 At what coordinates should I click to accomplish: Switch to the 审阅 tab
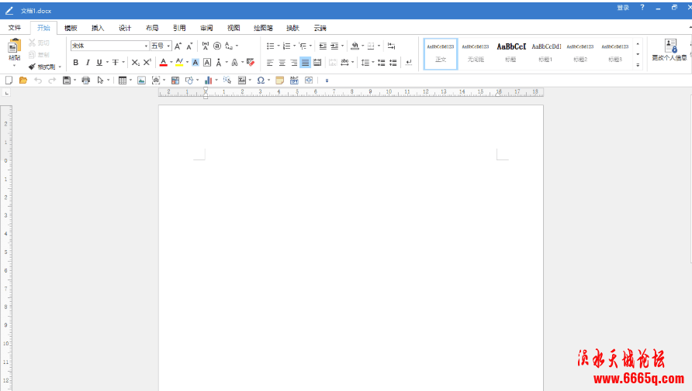206,28
